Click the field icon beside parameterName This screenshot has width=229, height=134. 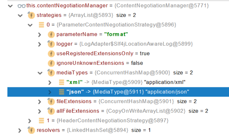point(51,34)
